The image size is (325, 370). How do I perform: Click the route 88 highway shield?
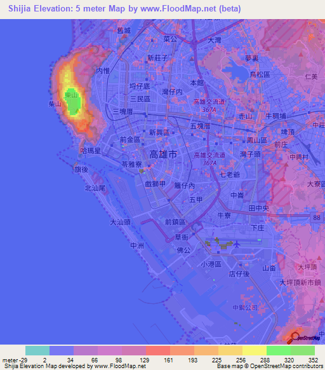317,217
